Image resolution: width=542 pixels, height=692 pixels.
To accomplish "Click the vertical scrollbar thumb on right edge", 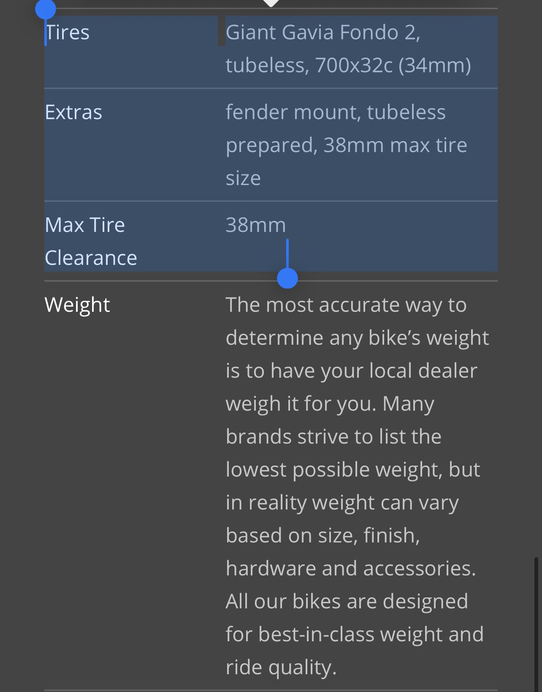I will click(536, 624).
